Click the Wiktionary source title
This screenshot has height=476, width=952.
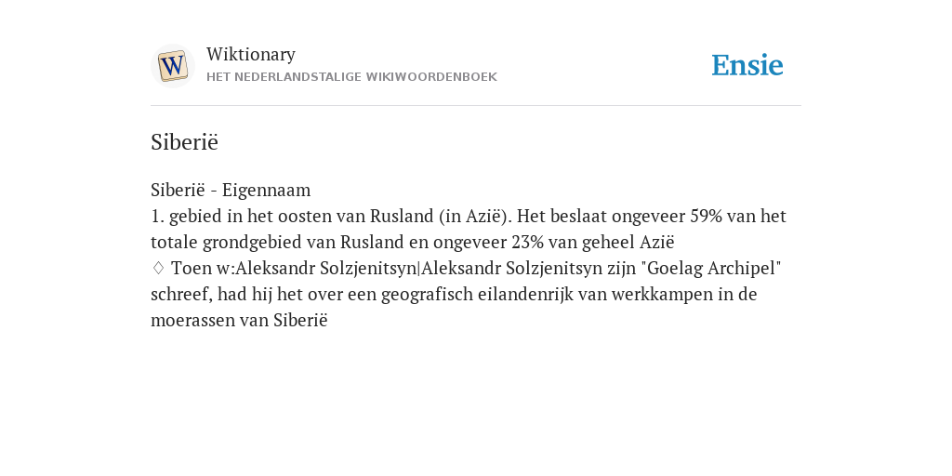tap(251, 54)
